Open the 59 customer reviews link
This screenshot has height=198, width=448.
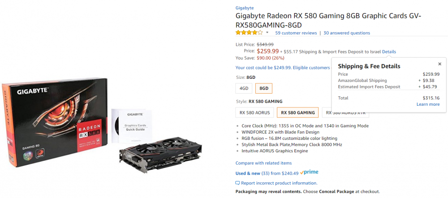click(x=296, y=33)
